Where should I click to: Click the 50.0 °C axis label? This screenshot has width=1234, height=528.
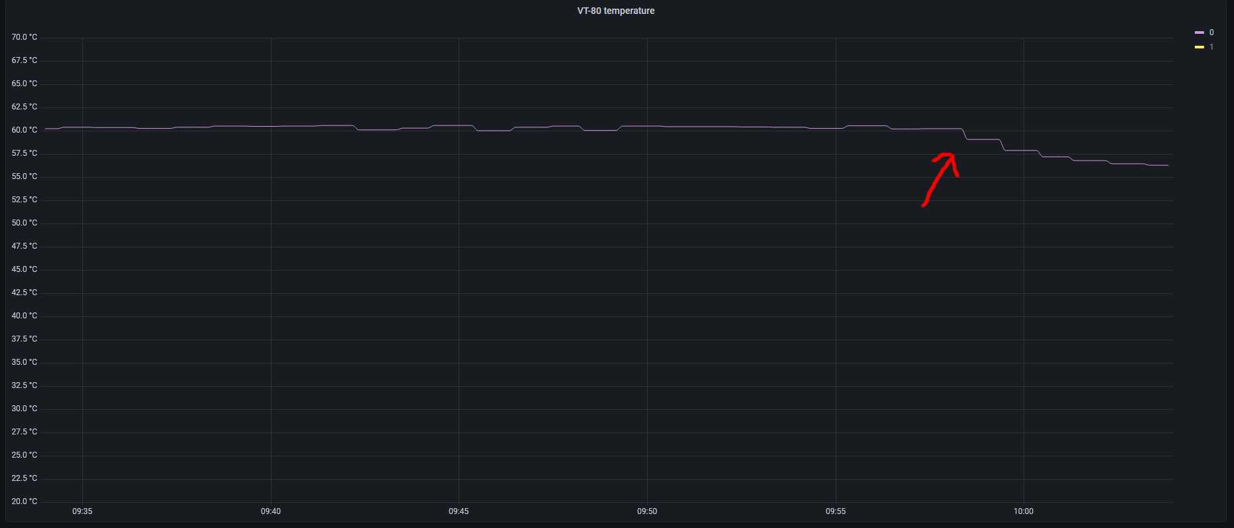pos(25,223)
